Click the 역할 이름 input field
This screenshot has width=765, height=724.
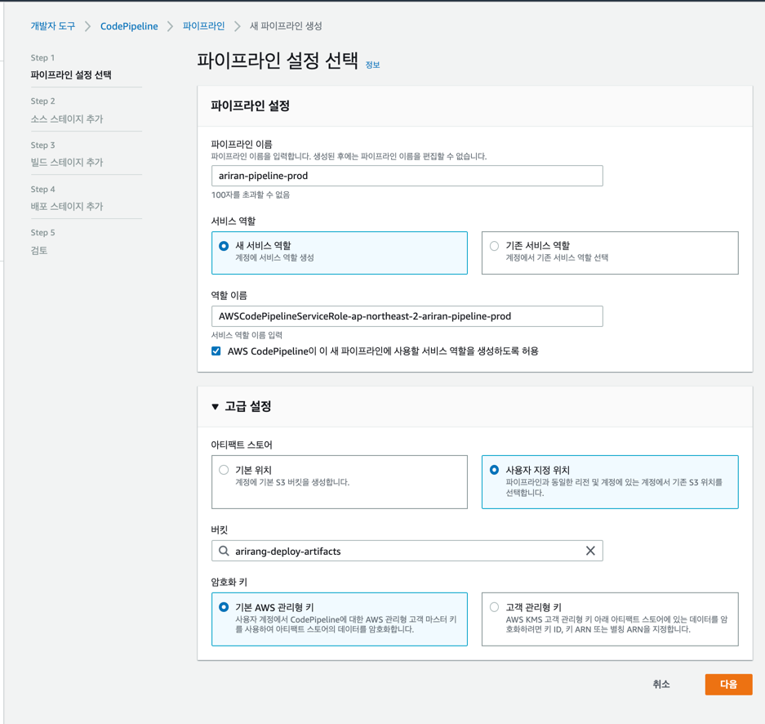407,316
